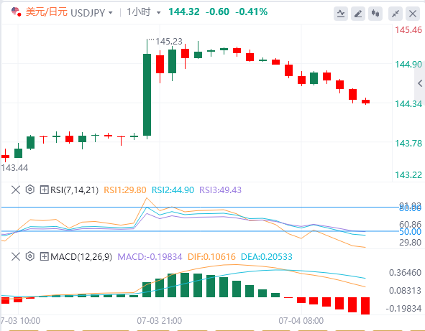The image size is (425, 331).
Task: Click the 07-04 08:00 time axis label
Action: [x=301, y=321]
